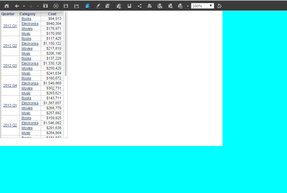Click the Quarter column header
The image size is (287, 193).
pos(8,14)
